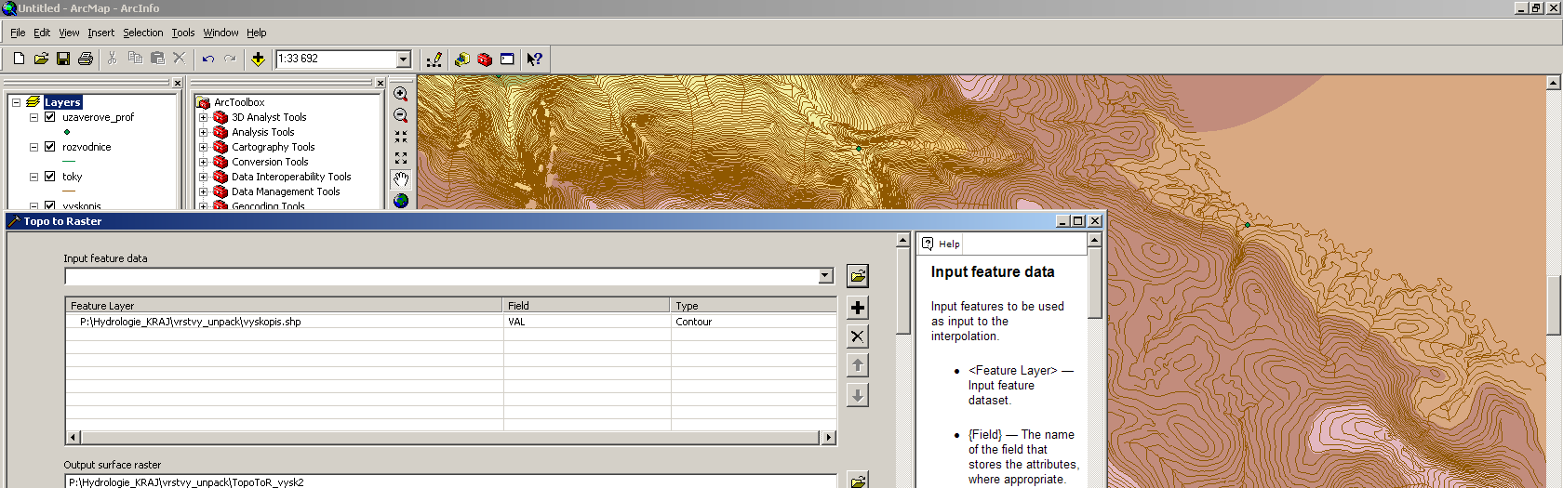
Task: Copy the selected element
Action: click(135, 59)
